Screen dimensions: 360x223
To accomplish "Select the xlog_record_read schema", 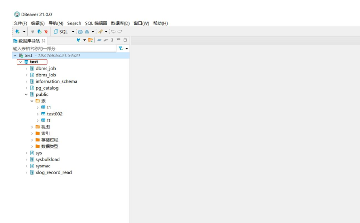I will [x=53, y=172].
